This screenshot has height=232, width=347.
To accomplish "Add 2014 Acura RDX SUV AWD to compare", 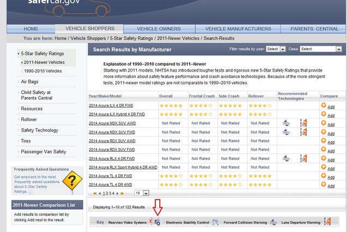I will [x=328, y=141].
